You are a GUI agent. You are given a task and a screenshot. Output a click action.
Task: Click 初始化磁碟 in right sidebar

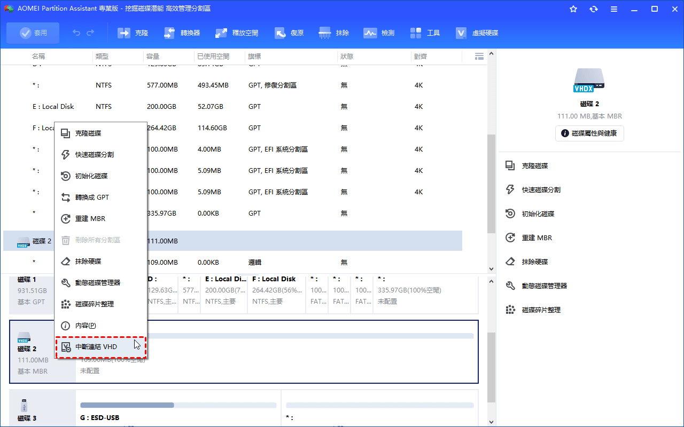(x=530, y=214)
